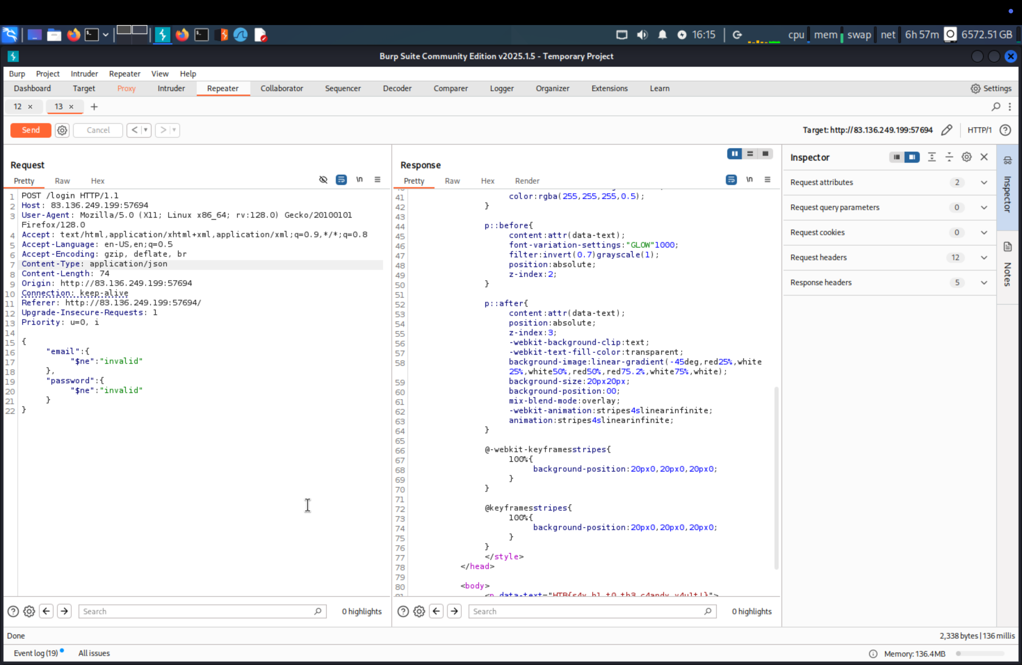
Task: Edit the target with the pencil icon
Action: (947, 130)
